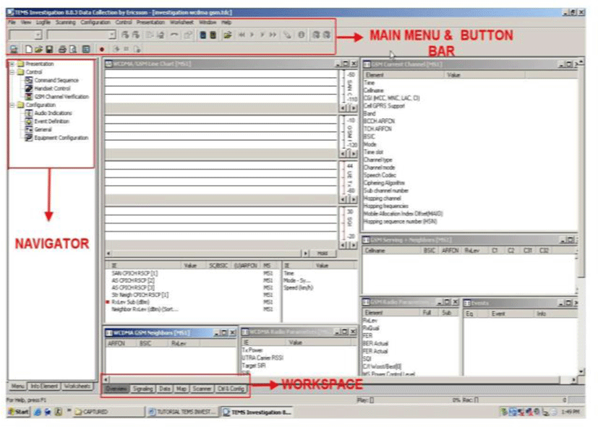Image resolution: width=598 pixels, height=427 pixels.
Task: Select the Worksheets tab in Navigator
Action: [x=77, y=387]
